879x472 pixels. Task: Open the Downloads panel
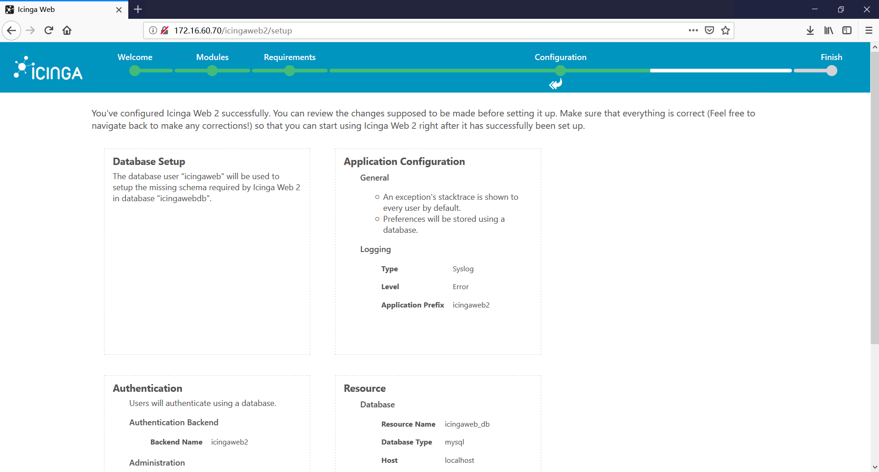(x=810, y=31)
